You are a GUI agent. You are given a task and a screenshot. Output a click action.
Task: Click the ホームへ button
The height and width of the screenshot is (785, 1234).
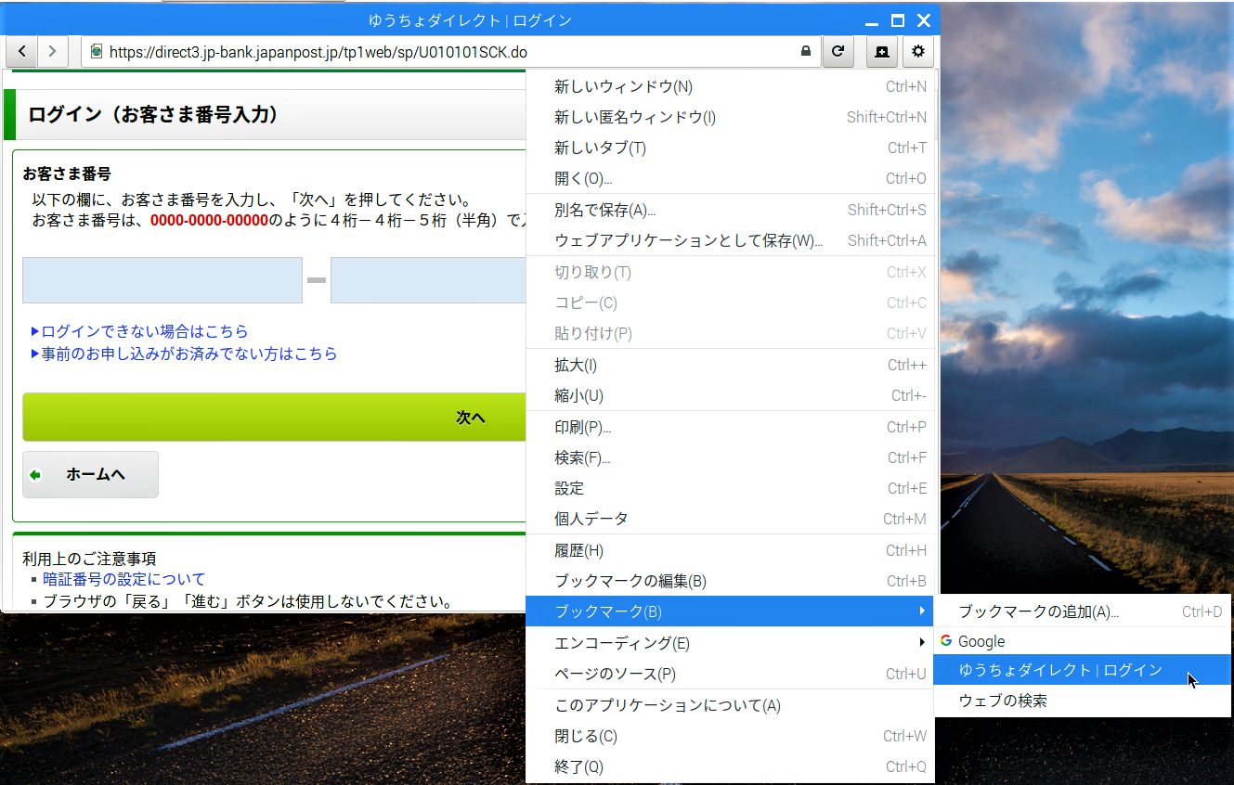pos(90,475)
